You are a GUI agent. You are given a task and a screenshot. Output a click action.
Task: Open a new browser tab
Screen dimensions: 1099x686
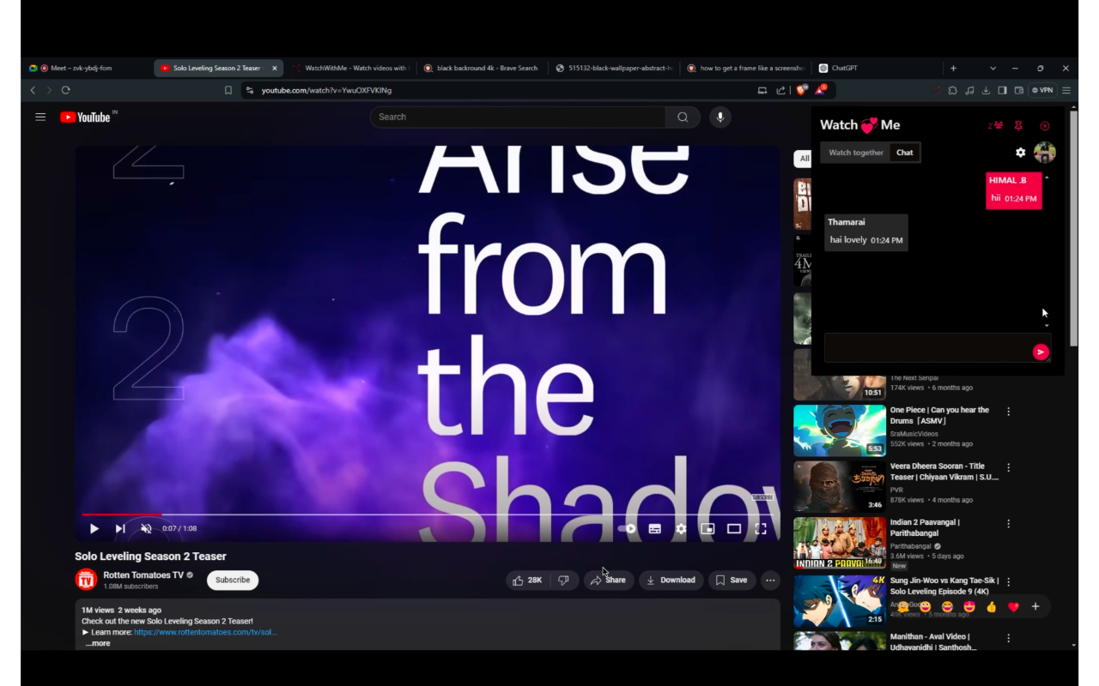pyautogui.click(x=953, y=69)
